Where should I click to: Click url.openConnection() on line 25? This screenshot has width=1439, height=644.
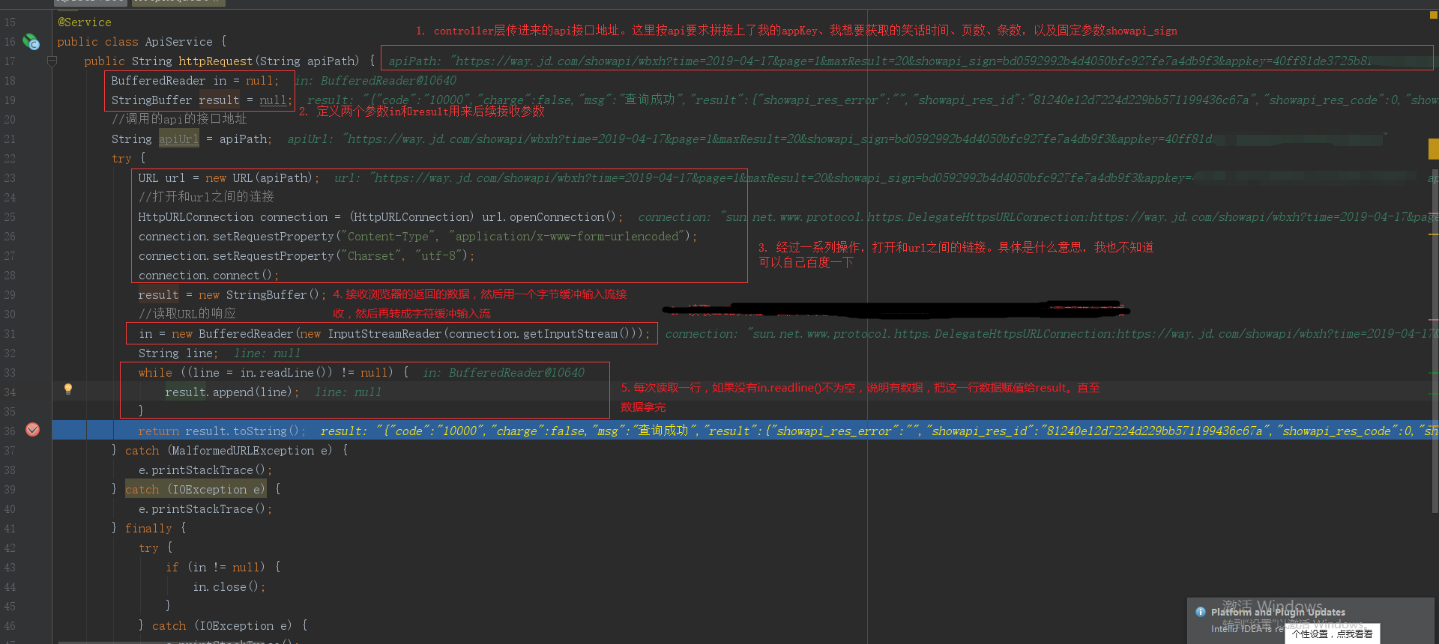[x=549, y=217]
